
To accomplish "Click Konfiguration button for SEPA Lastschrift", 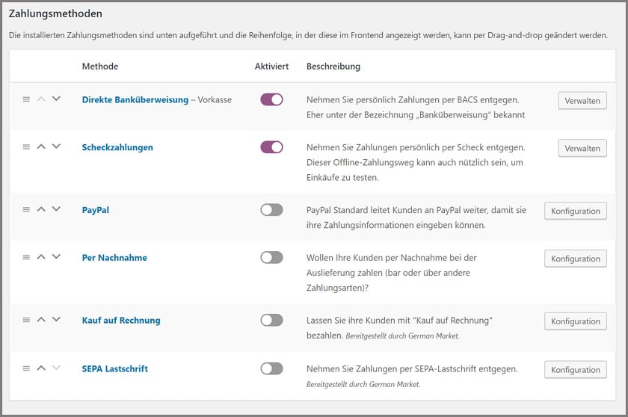I will (x=575, y=370).
